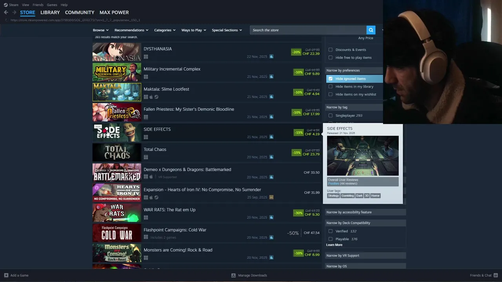Uncheck Hide ignored items
The height and width of the screenshot is (282, 502).
pyautogui.click(x=330, y=79)
